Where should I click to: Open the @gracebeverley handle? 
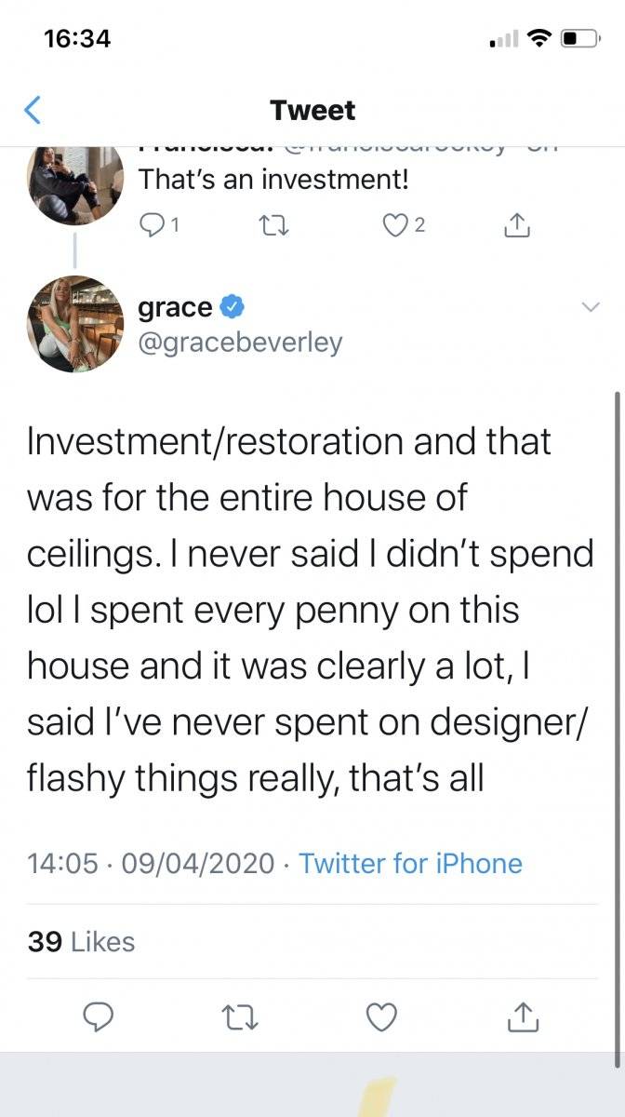[x=240, y=343]
